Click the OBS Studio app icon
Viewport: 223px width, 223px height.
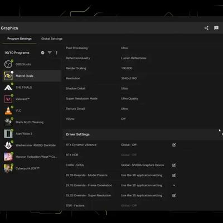click(x=8, y=64)
